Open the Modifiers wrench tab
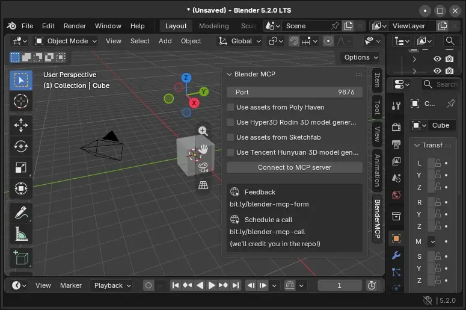 pos(396,255)
